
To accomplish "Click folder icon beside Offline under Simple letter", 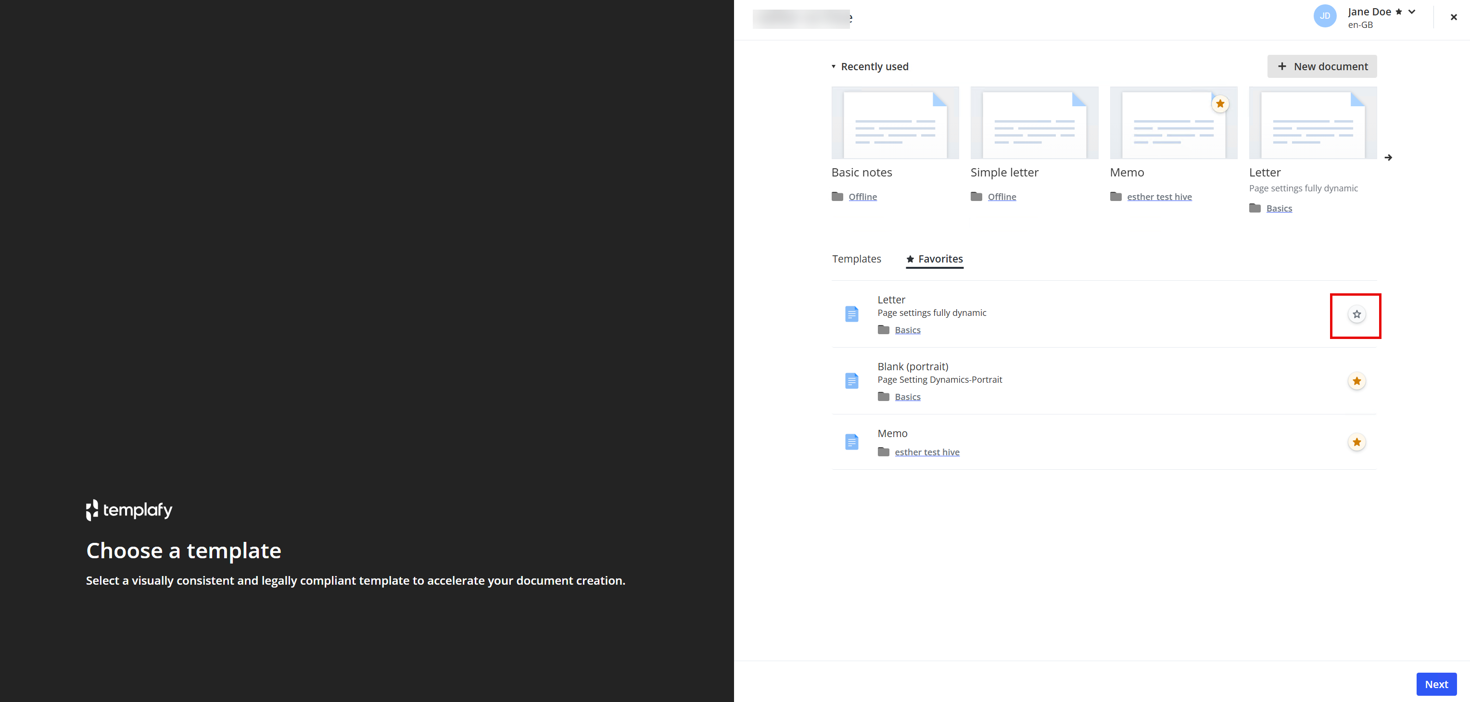I will pyautogui.click(x=976, y=197).
